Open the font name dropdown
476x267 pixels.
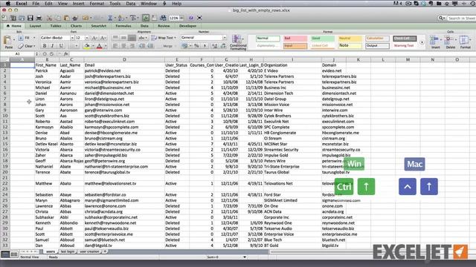point(72,38)
